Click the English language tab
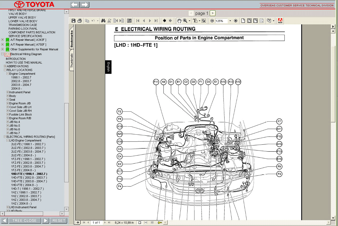 point(108,67)
